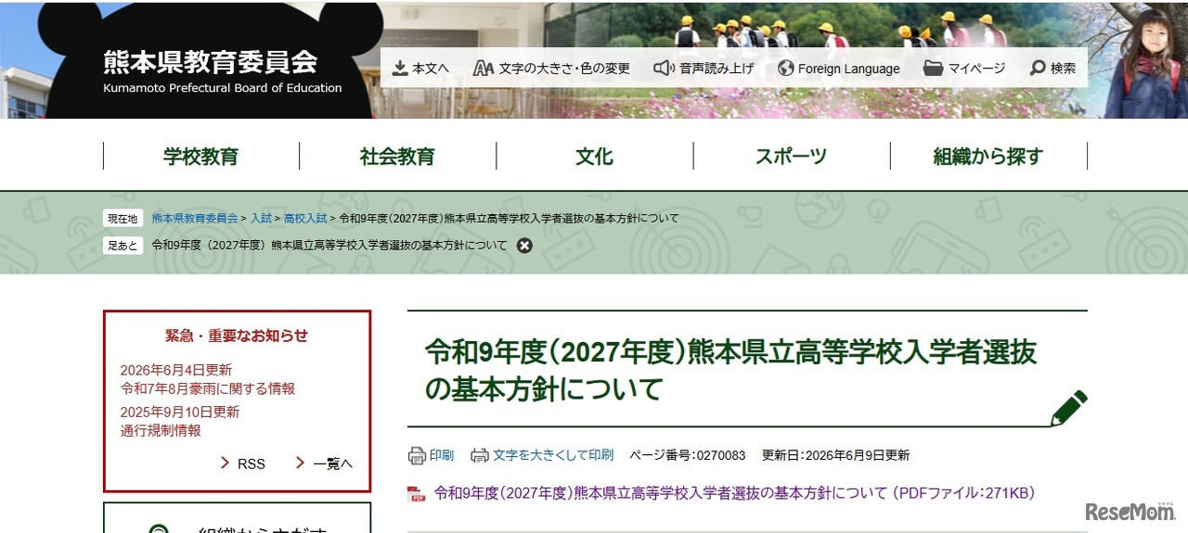
Task: Click the 足あと label
Action: 123,246
